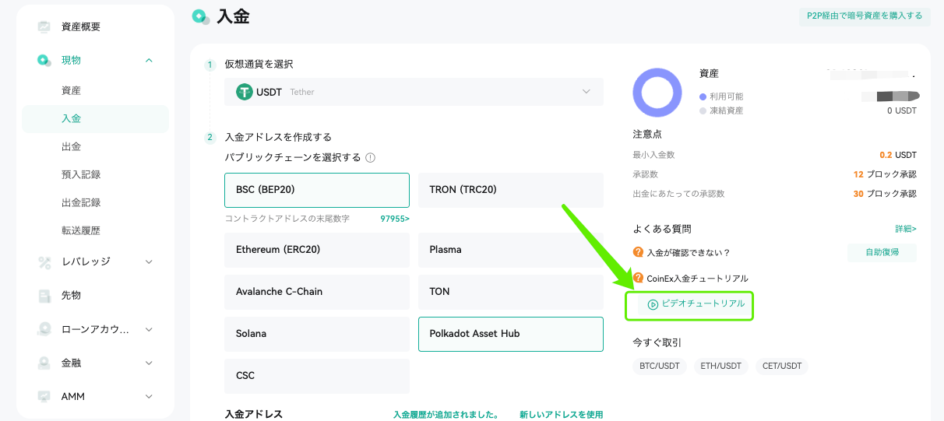The width and height of the screenshot is (944, 421).
Task: Select the Ethereum (ERC20) chain option
Action: (317, 250)
